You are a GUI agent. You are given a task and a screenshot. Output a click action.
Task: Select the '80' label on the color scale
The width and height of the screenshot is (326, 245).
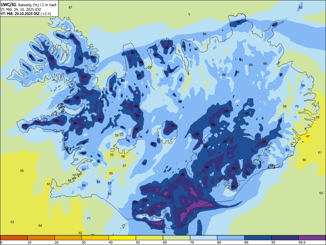pyautogui.click(x=219, y=242)
